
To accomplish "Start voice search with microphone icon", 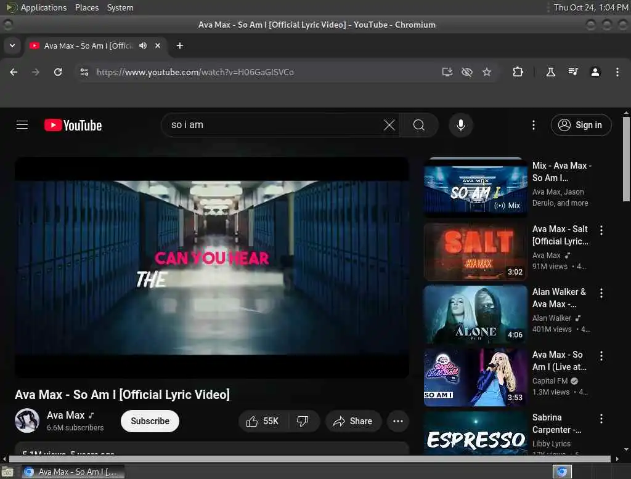I will pyautogui.click(x=461, y=125).
